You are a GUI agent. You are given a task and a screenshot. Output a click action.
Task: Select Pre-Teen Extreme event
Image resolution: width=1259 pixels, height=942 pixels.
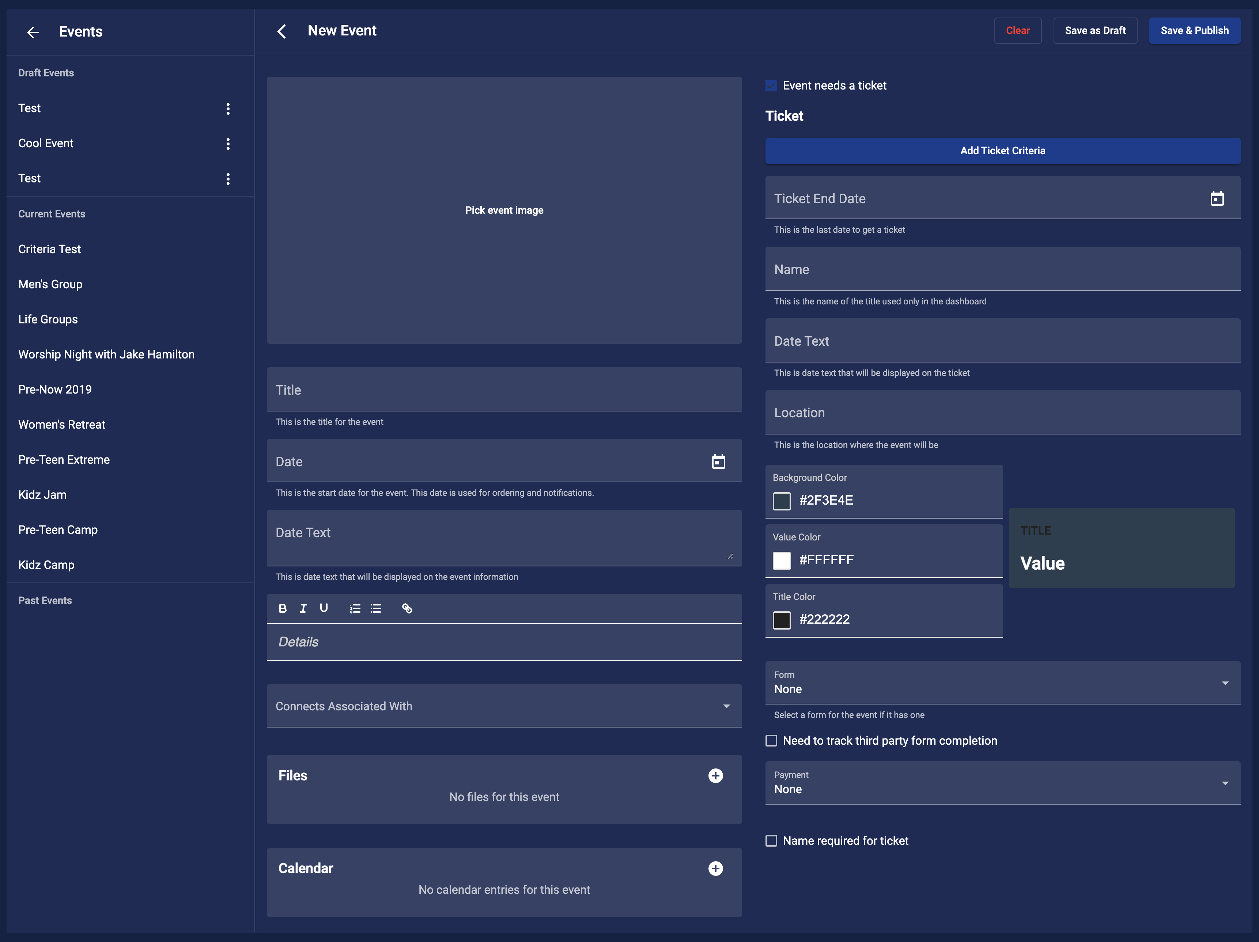(131, 460)
